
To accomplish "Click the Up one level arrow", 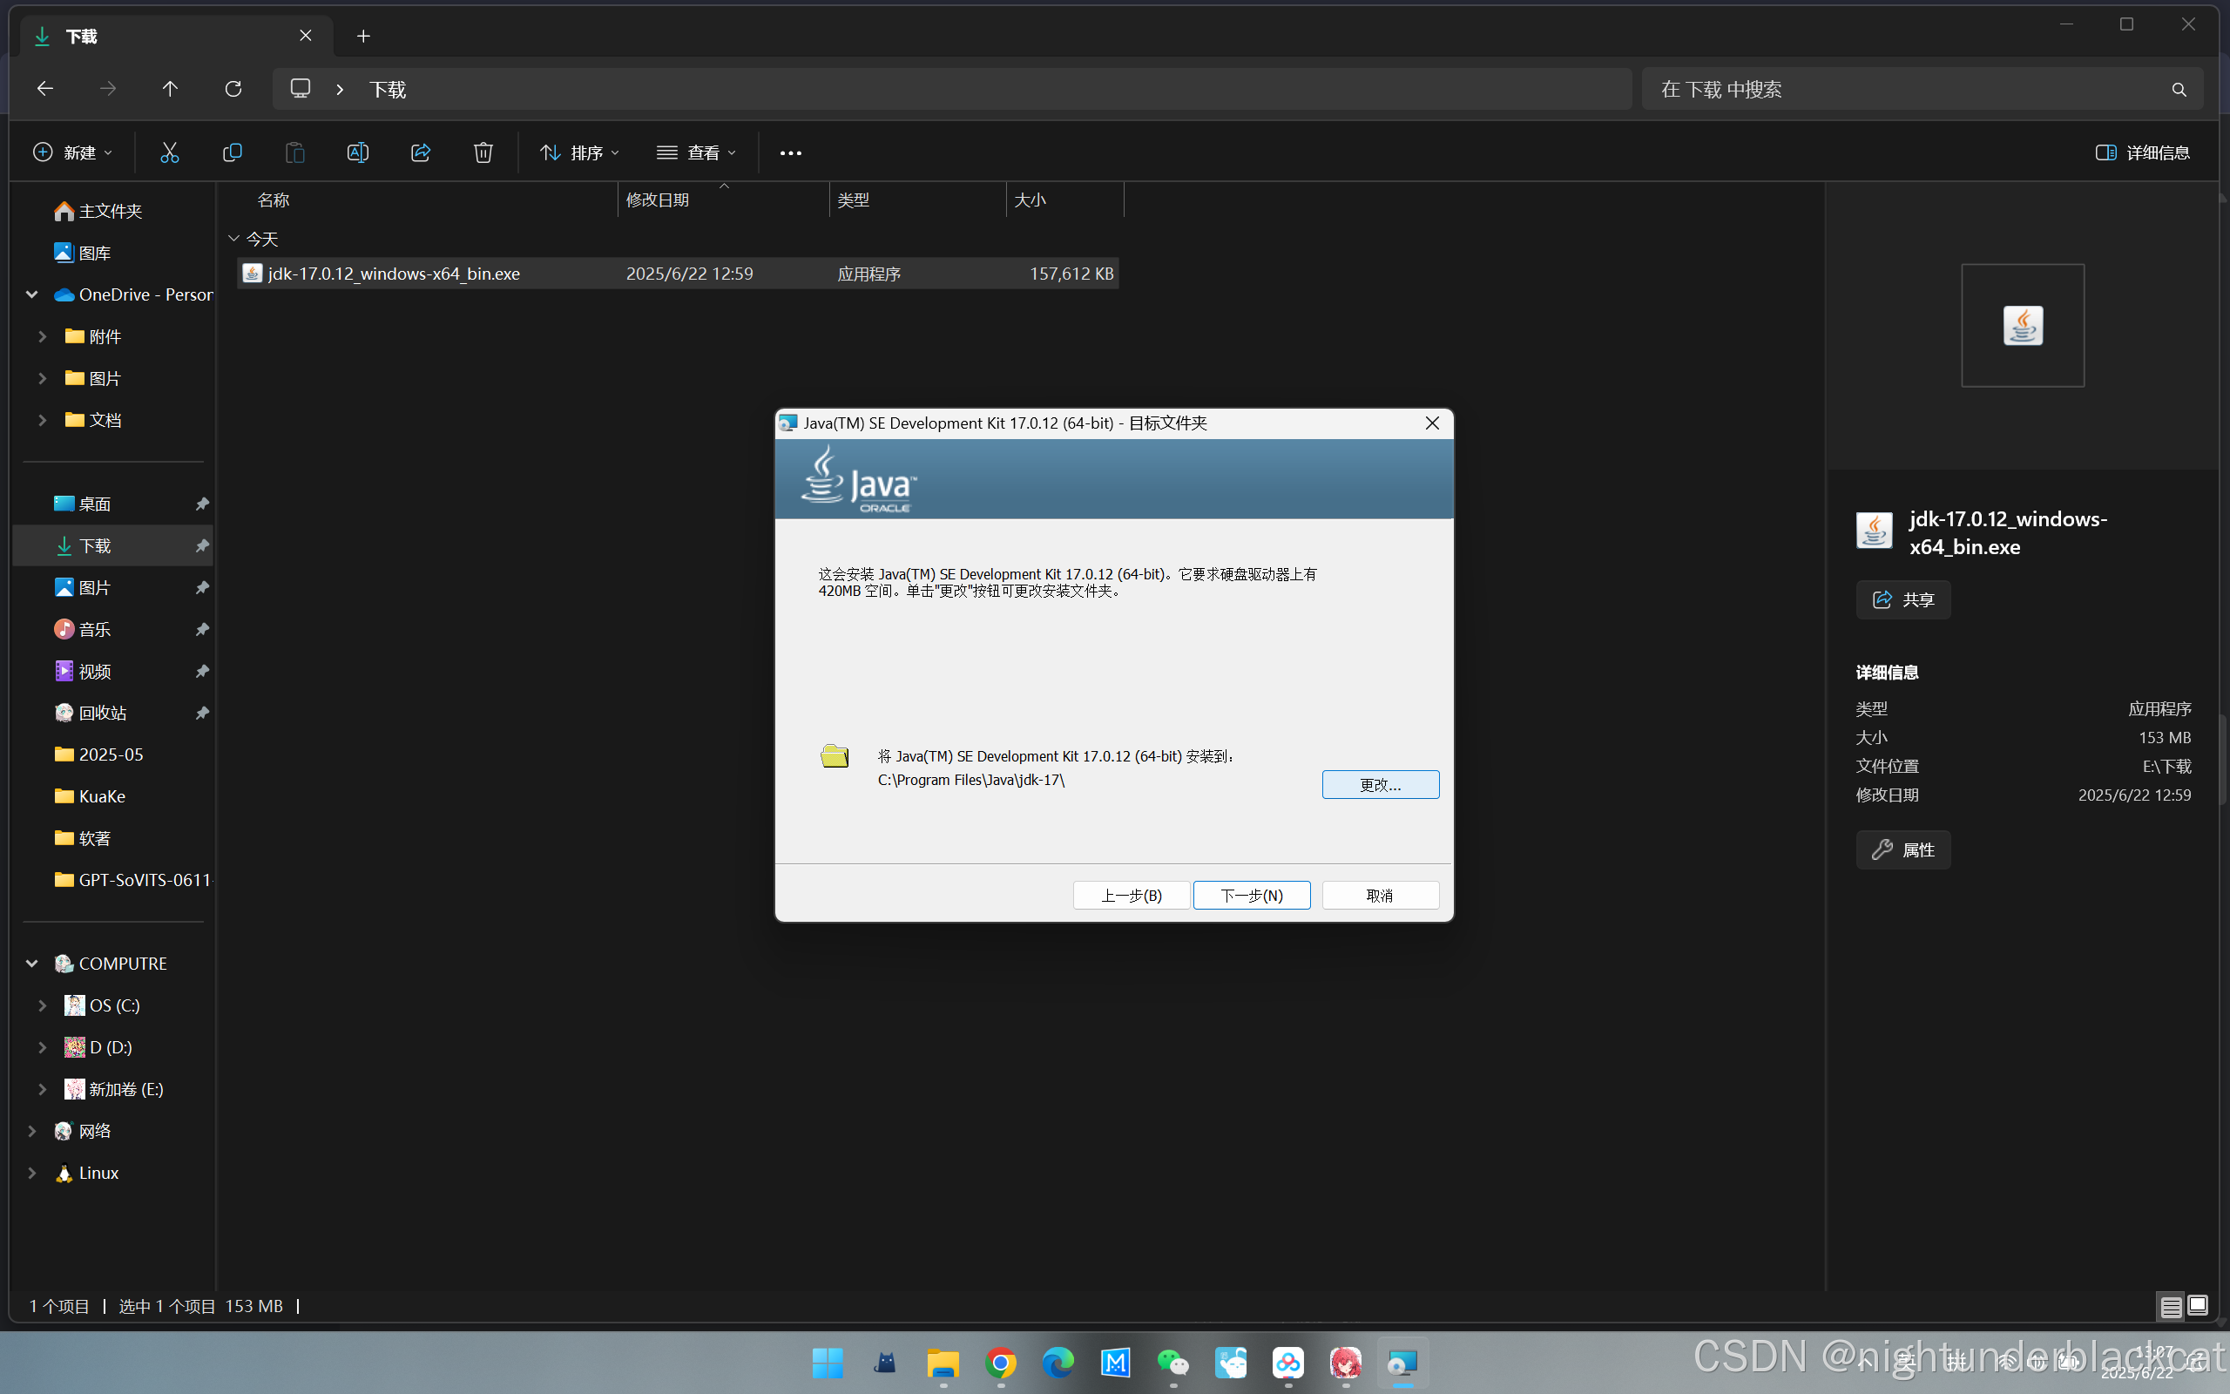I will (171, 89).
